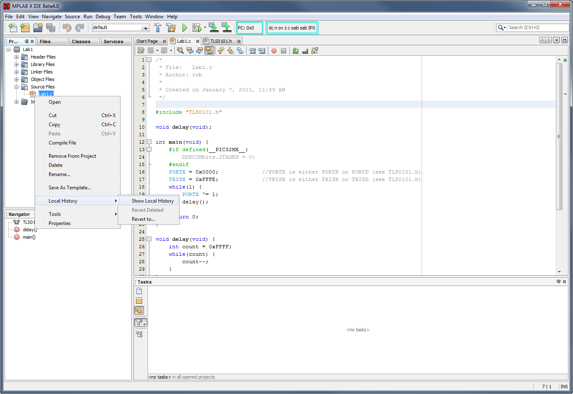Start macro recording with red circle icon
This screenshot has height=394, width=573.
tap(274, 51)
